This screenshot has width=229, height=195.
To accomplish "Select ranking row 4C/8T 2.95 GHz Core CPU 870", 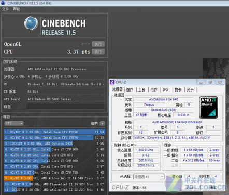I will click(x=54, y=155).
